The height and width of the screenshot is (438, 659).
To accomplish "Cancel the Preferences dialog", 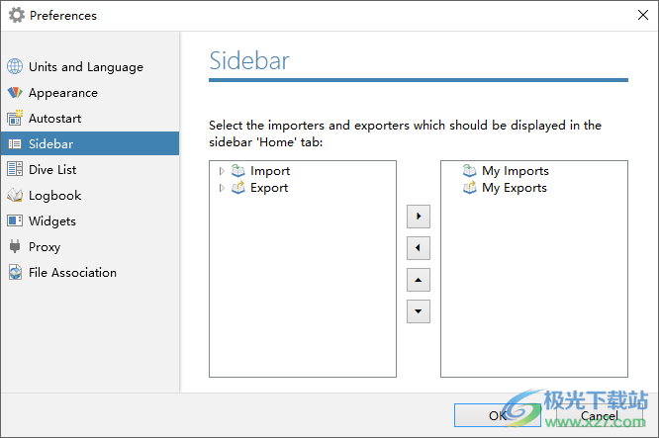I will point(600,415).
